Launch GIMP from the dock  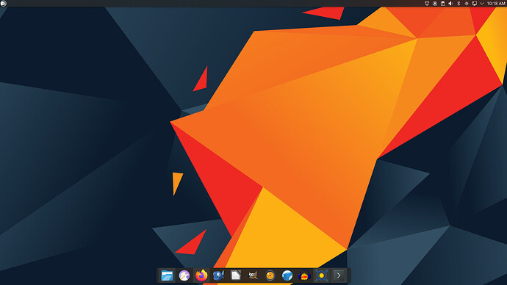point(253,275)
